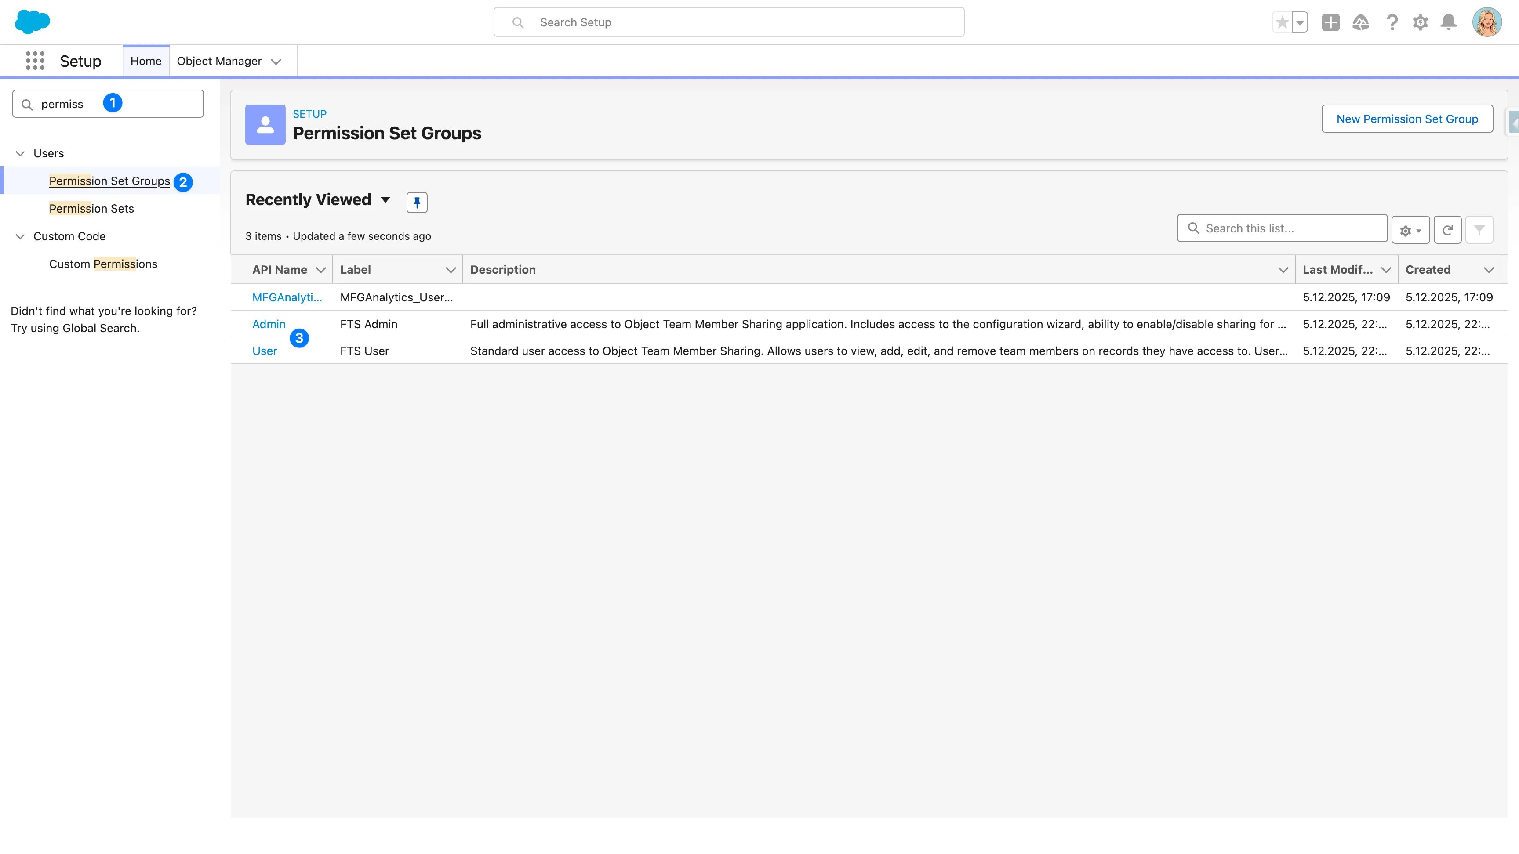The image size is (1519, 854).
Task: Click the notifications bell icon
Action: coord(1449,22)
